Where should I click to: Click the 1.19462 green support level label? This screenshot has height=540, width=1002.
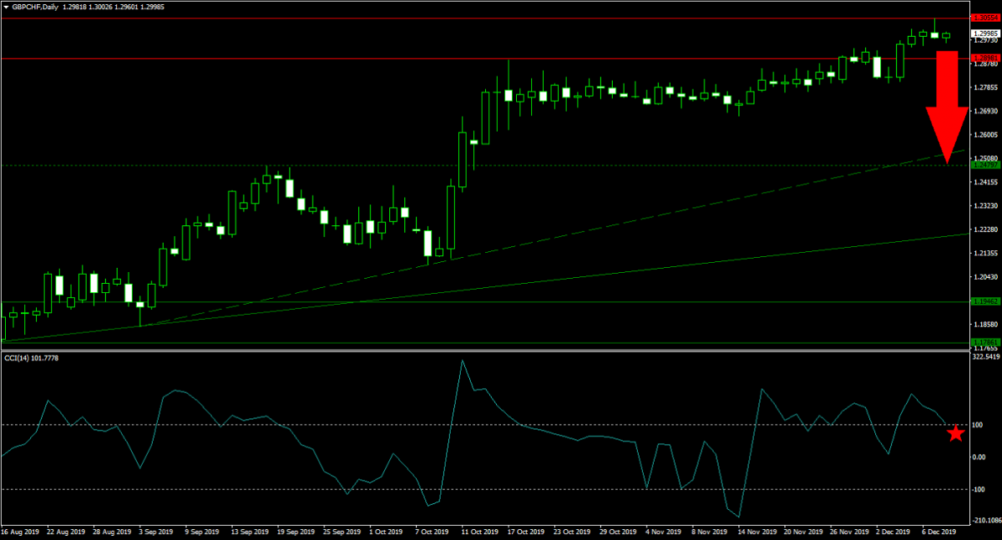985,301
